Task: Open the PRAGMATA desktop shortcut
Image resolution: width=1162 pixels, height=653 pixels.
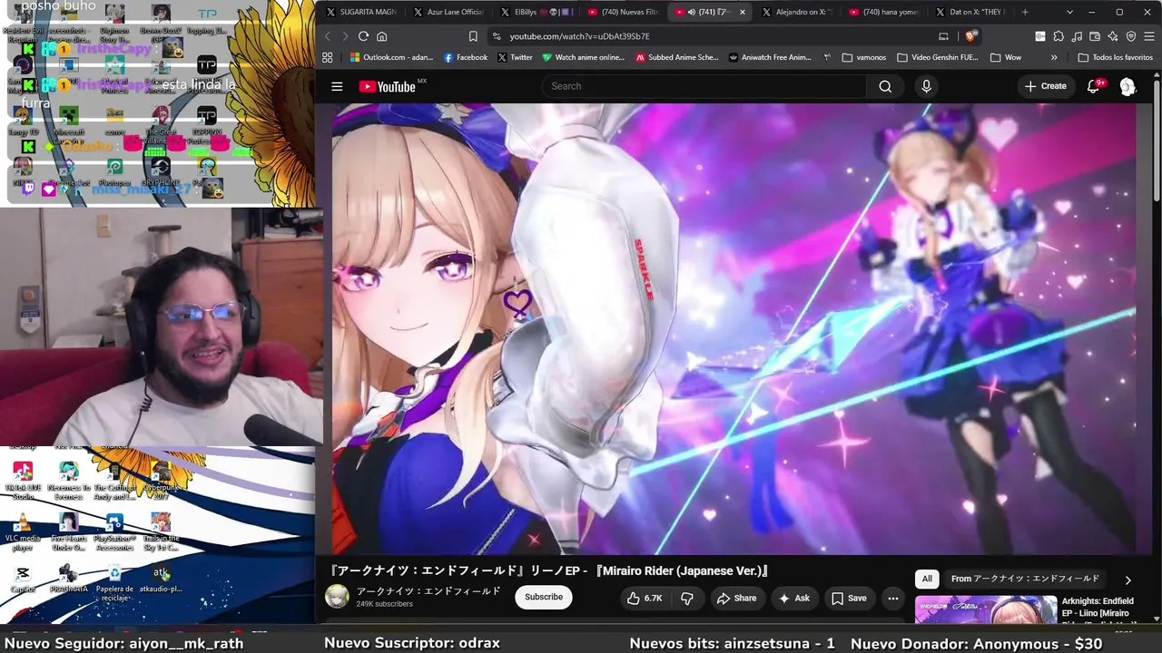Action: (x=69, y=579)
